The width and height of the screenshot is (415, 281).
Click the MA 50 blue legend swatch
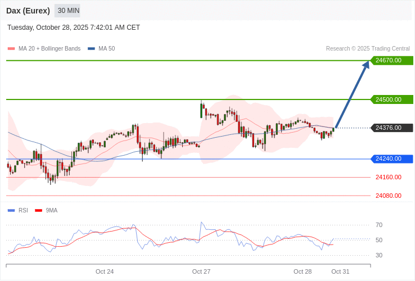click(91, 49)
